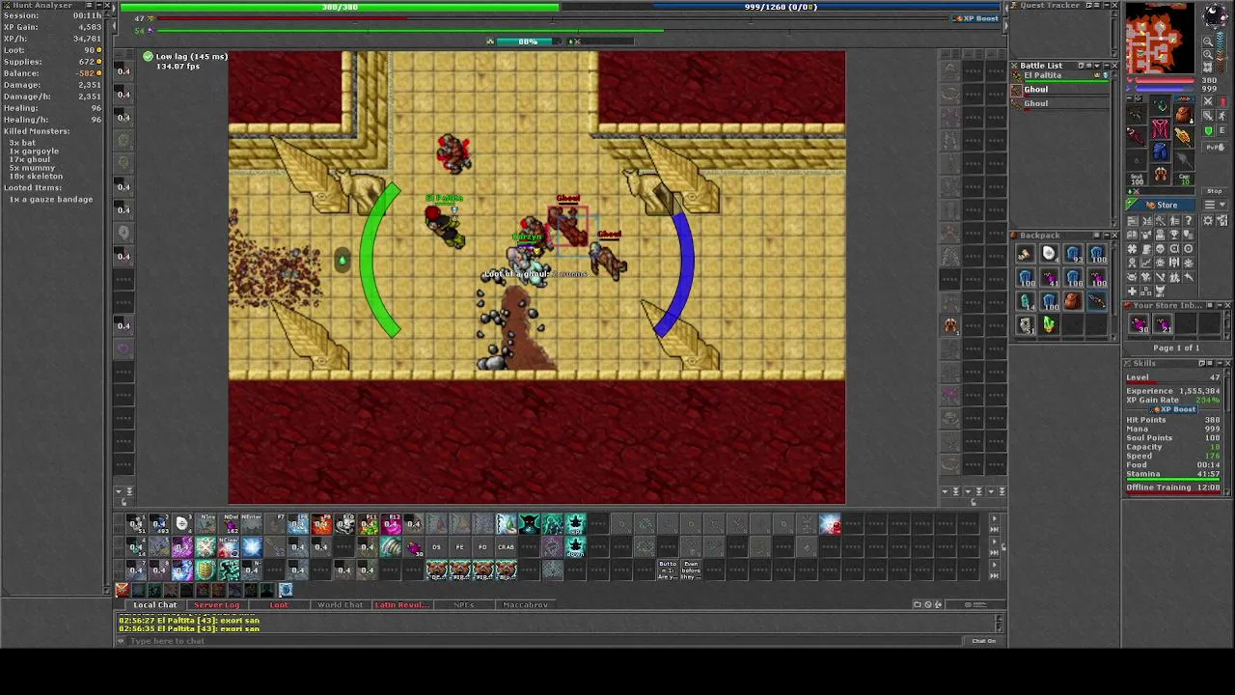1235x695 pixels.
Task: Switch to World Chat tab
Action: (x=340, y=605)
